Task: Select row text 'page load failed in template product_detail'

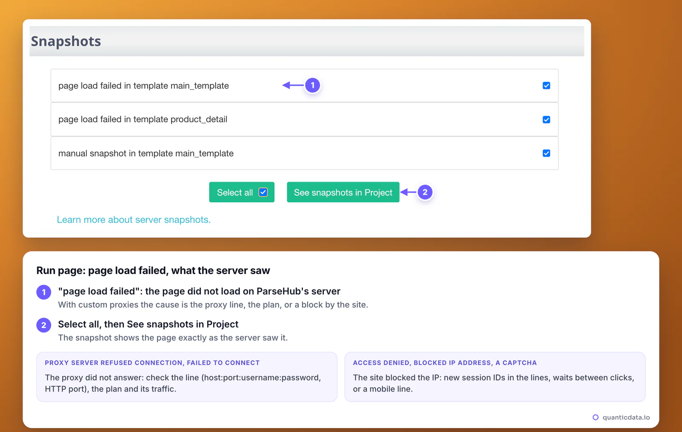Action: click(x=143, y=119)
